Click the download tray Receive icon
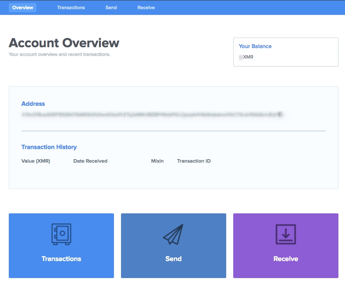 click(285, 234)
